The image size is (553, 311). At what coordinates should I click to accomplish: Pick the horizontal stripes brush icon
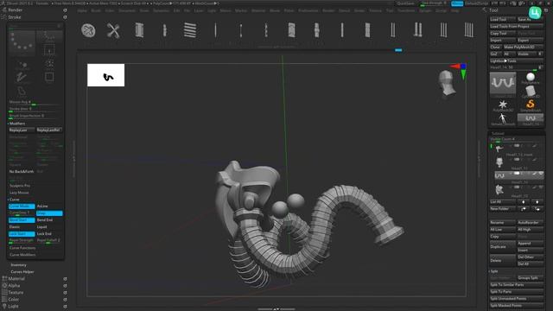click(x=190, y=30)
